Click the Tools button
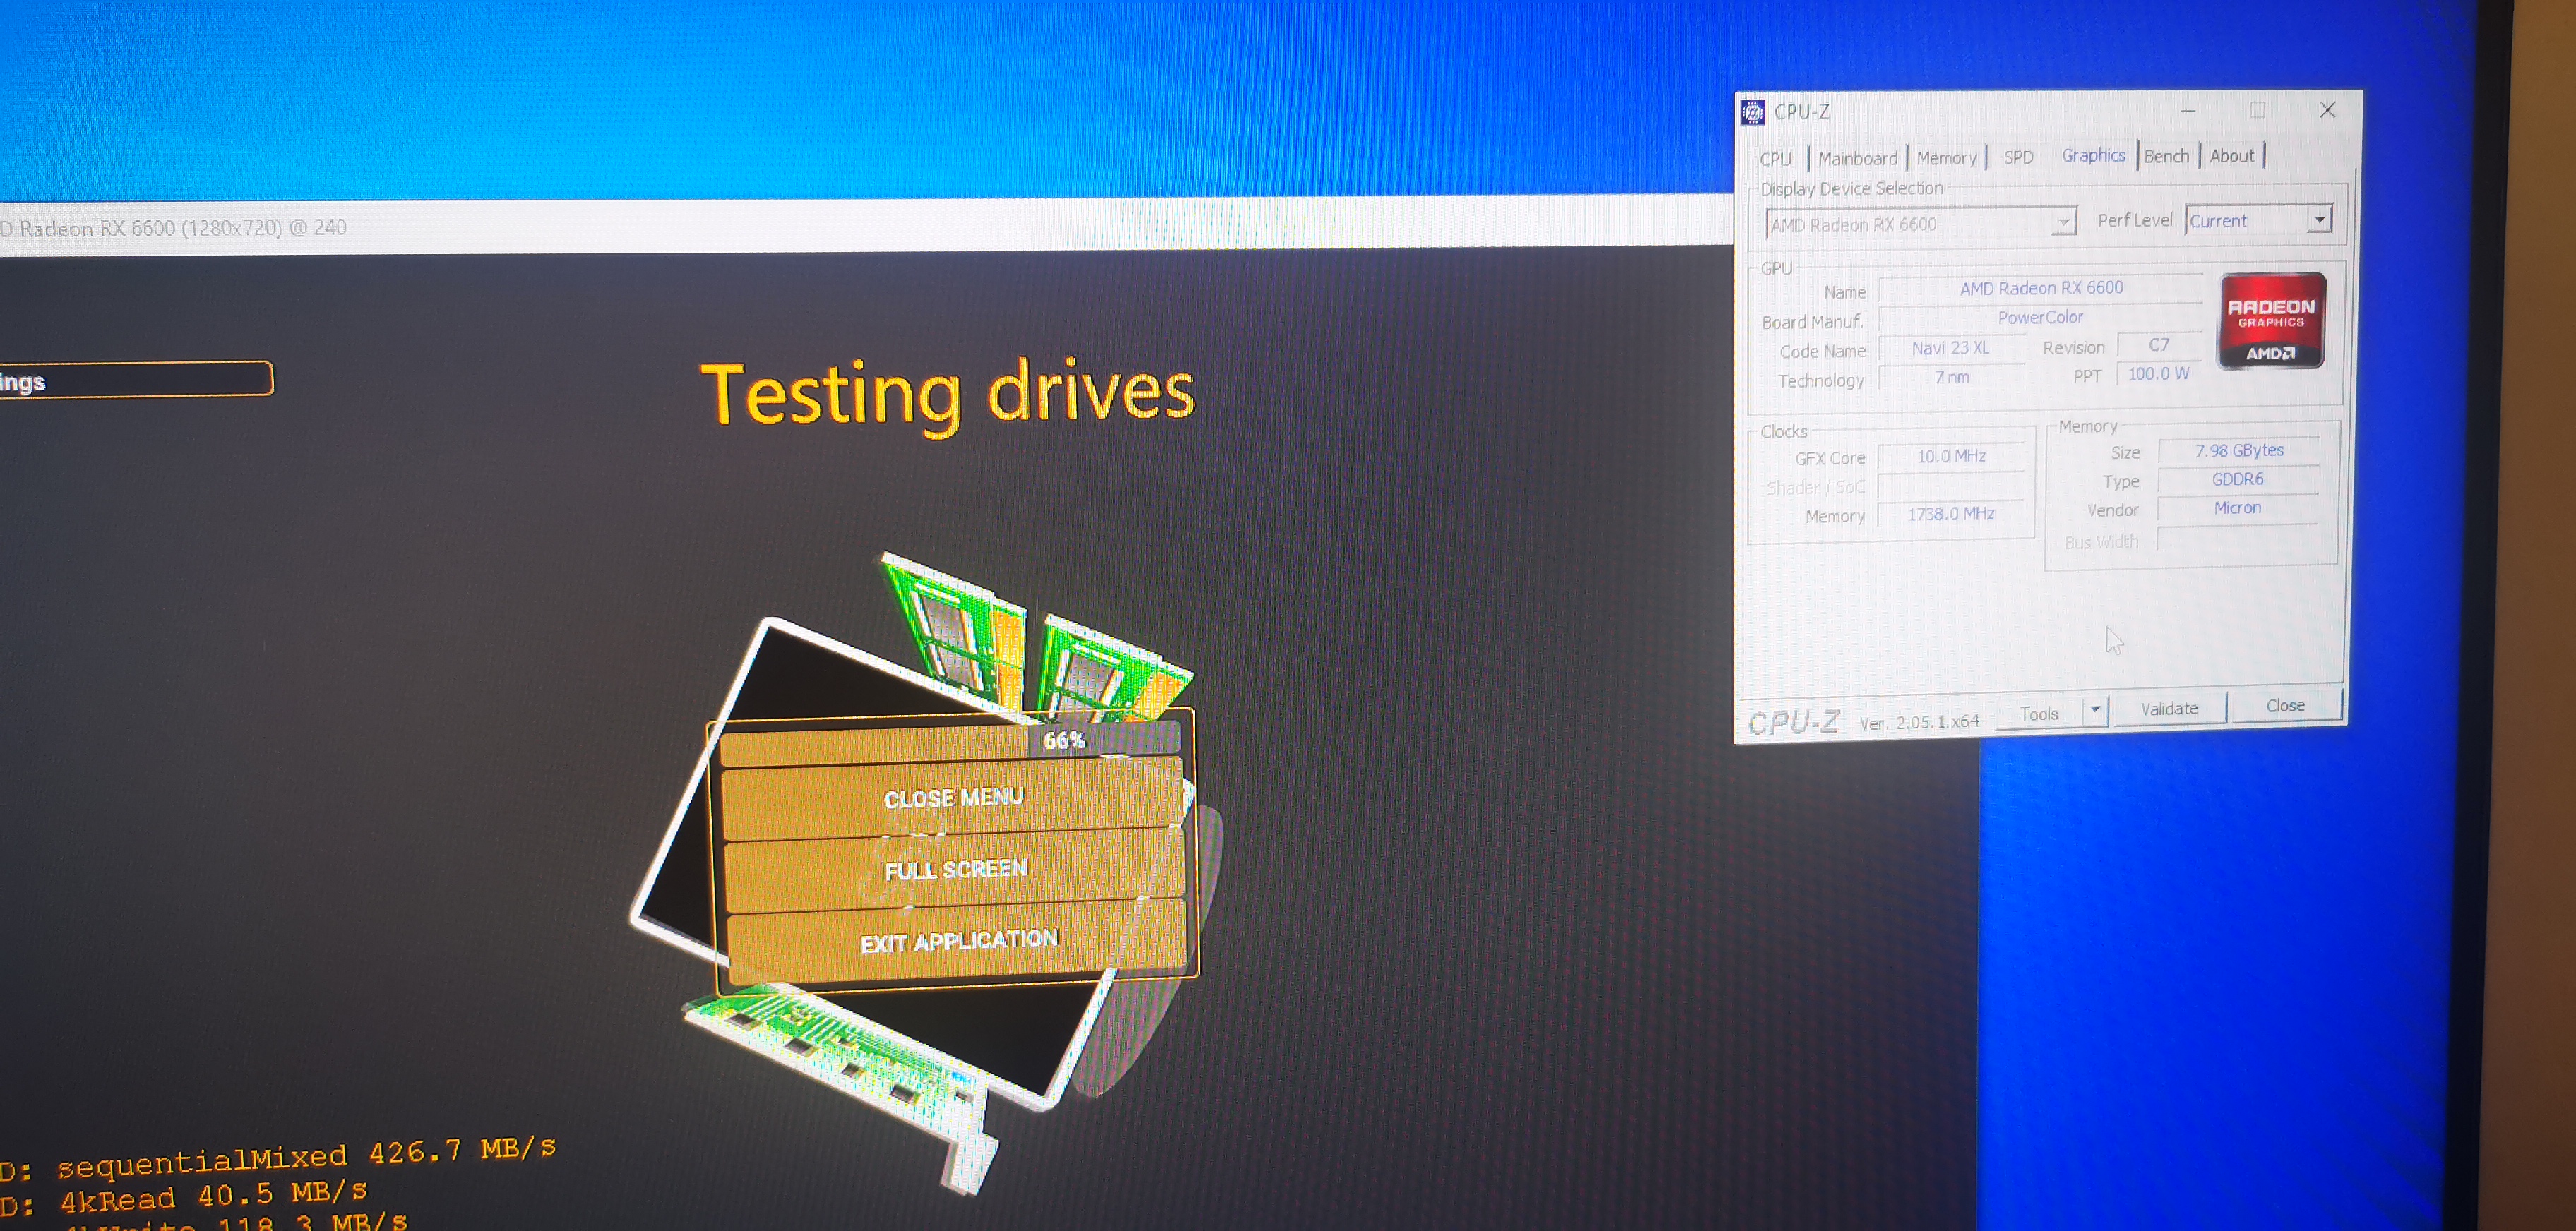This screenshot has width=2576, height=1231. click(2038, 714)
